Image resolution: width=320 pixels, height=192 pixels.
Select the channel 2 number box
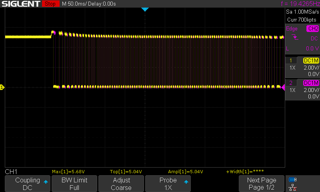[x=291, y=83]
